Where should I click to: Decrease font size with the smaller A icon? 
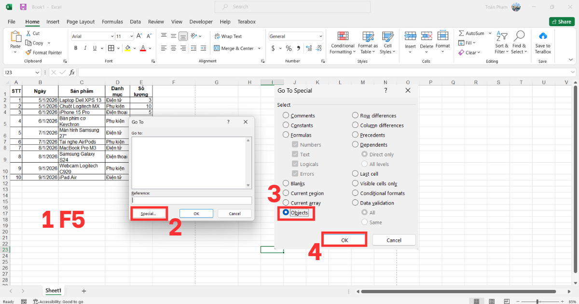[149, 36]
